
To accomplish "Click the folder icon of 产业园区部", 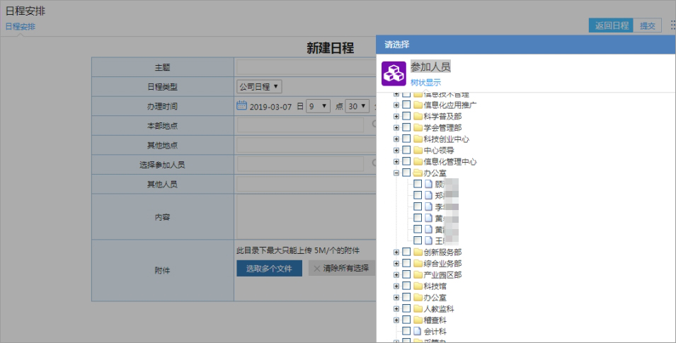I will point(418,274).
